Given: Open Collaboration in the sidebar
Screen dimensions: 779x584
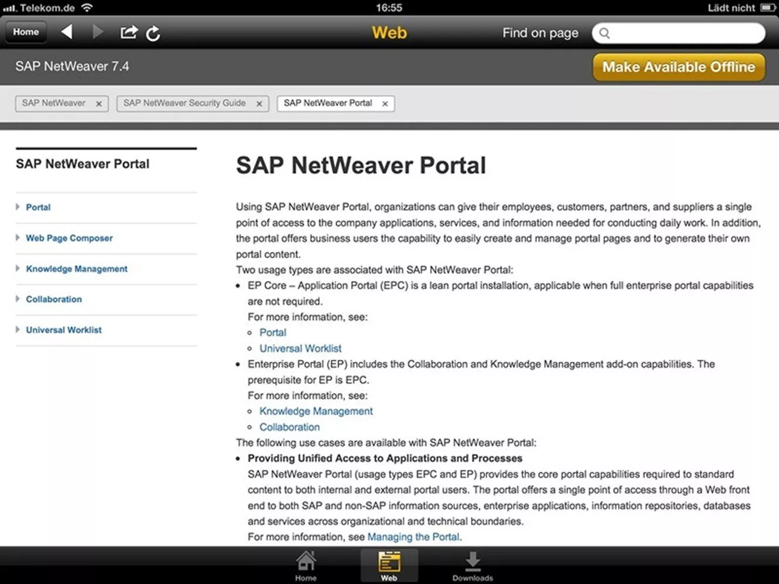Looking at the screenshot, I should 54,299.
